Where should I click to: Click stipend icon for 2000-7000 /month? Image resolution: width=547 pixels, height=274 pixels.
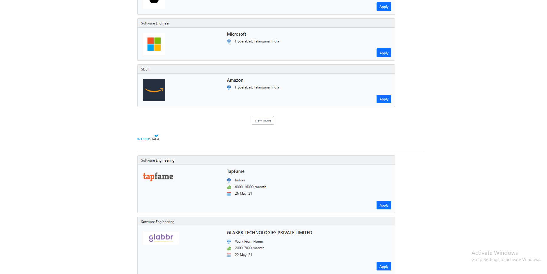click(229, 248)
